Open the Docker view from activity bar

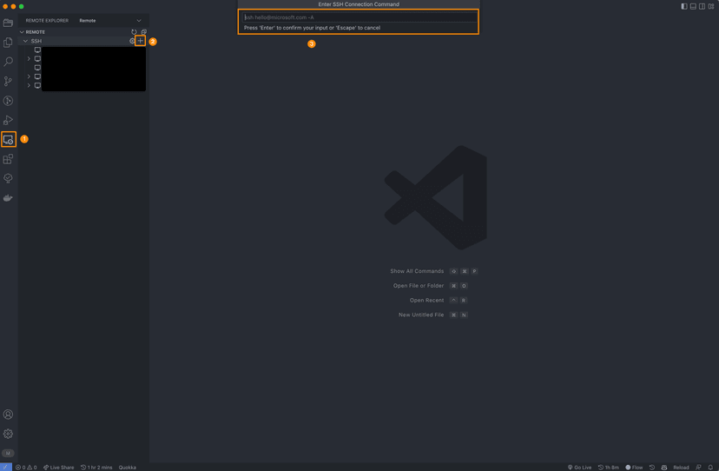point(8,198)
